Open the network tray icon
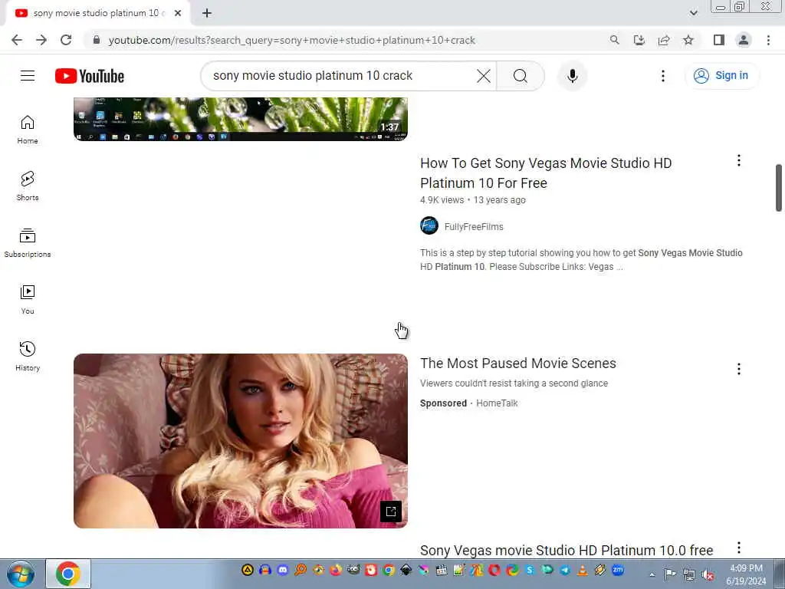This screenshot has width=785, height=589. 689,574
